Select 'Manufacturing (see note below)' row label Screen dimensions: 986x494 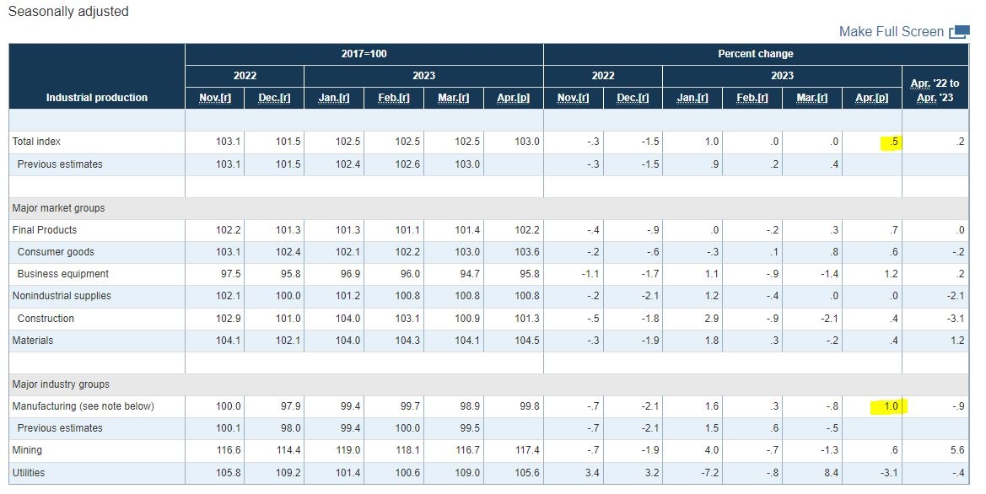pyautogui.click(x=83, y=406)
